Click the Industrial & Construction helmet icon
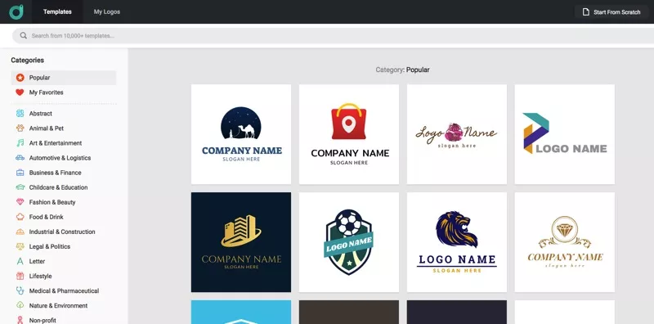This screenshot has width=654, height=324. coord(20,232)
